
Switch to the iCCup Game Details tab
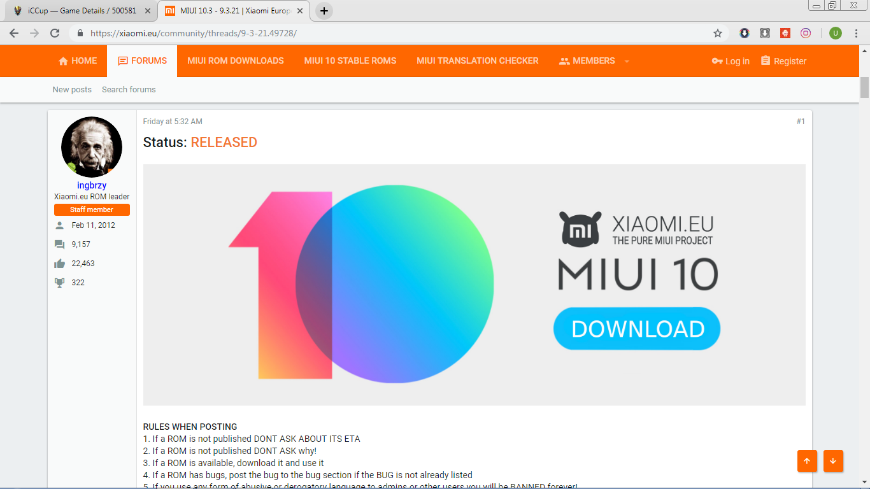(x=82, y=11)
